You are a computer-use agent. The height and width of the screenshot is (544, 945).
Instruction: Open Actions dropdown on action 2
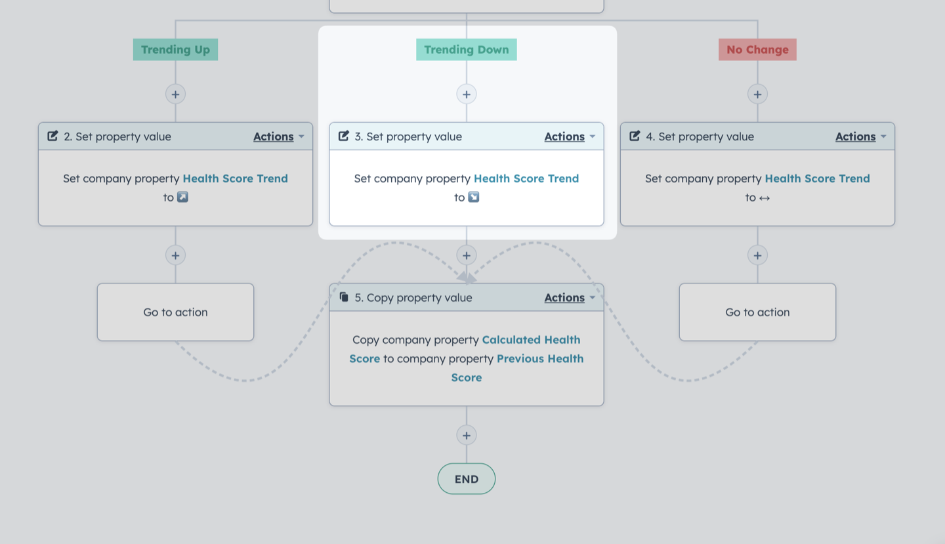point(279,136)
